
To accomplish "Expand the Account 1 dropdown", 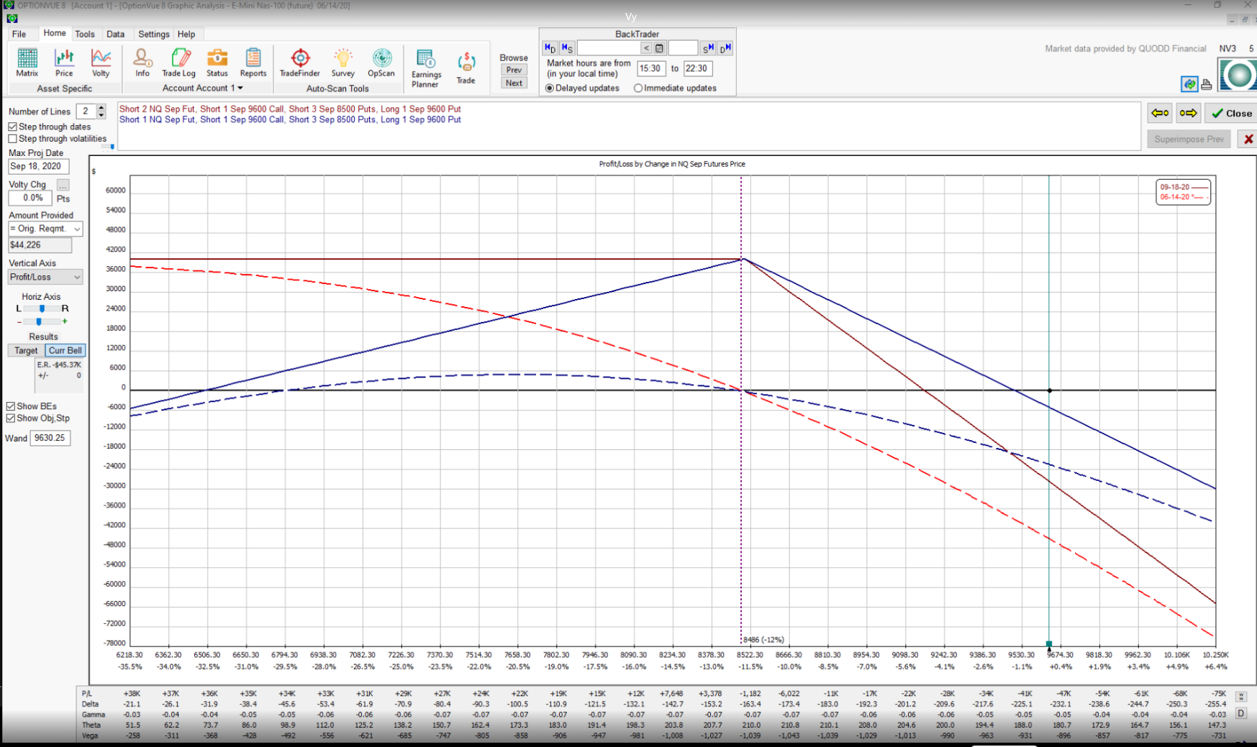I will (203, 88).
